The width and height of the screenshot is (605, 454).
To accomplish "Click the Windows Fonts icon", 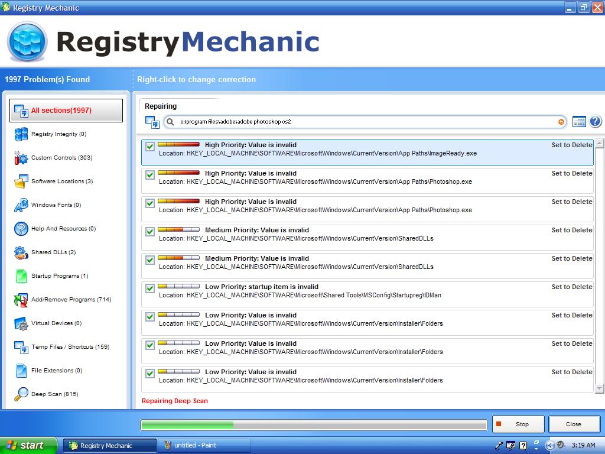I will point(21,205).
